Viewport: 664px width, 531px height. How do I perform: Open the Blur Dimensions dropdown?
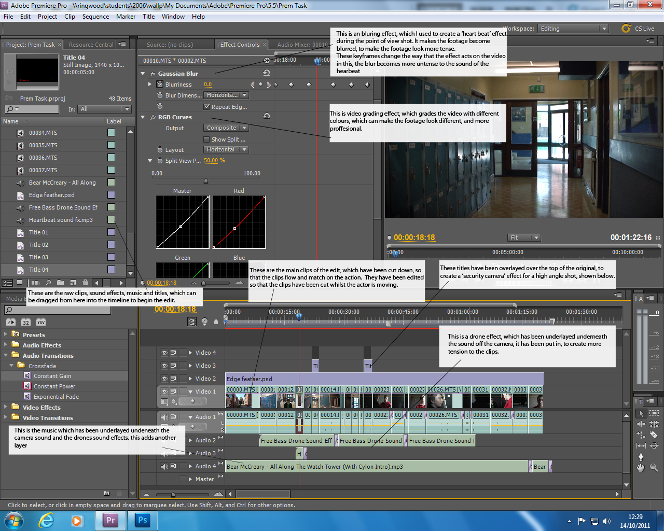(x=226, y=95)
